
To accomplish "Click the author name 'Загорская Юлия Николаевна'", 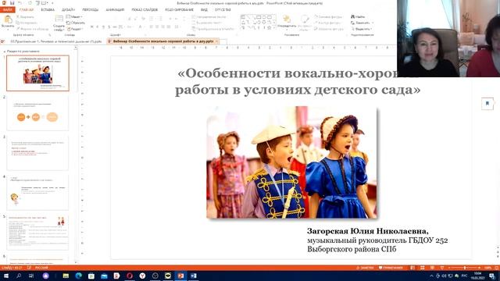I will pos(368,231).
